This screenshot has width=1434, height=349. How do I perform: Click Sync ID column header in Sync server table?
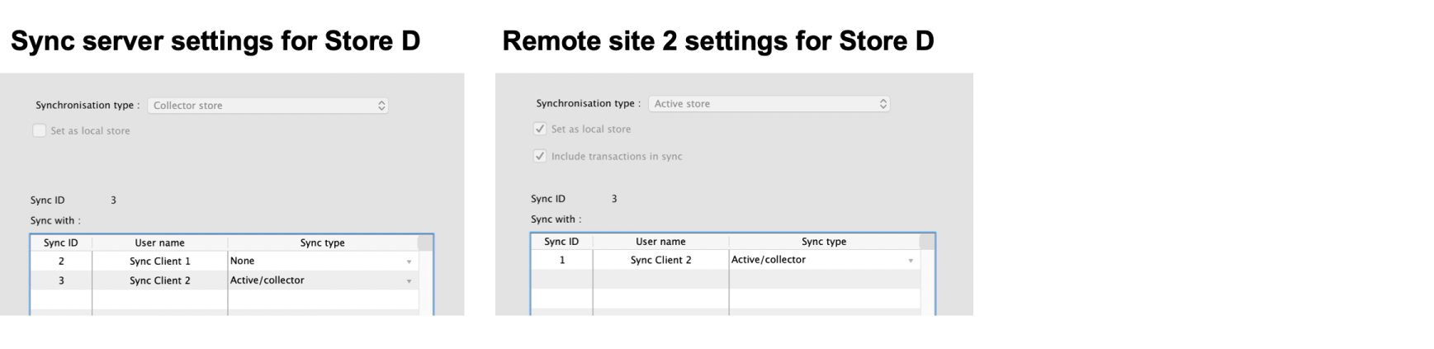tap(61, 243)
